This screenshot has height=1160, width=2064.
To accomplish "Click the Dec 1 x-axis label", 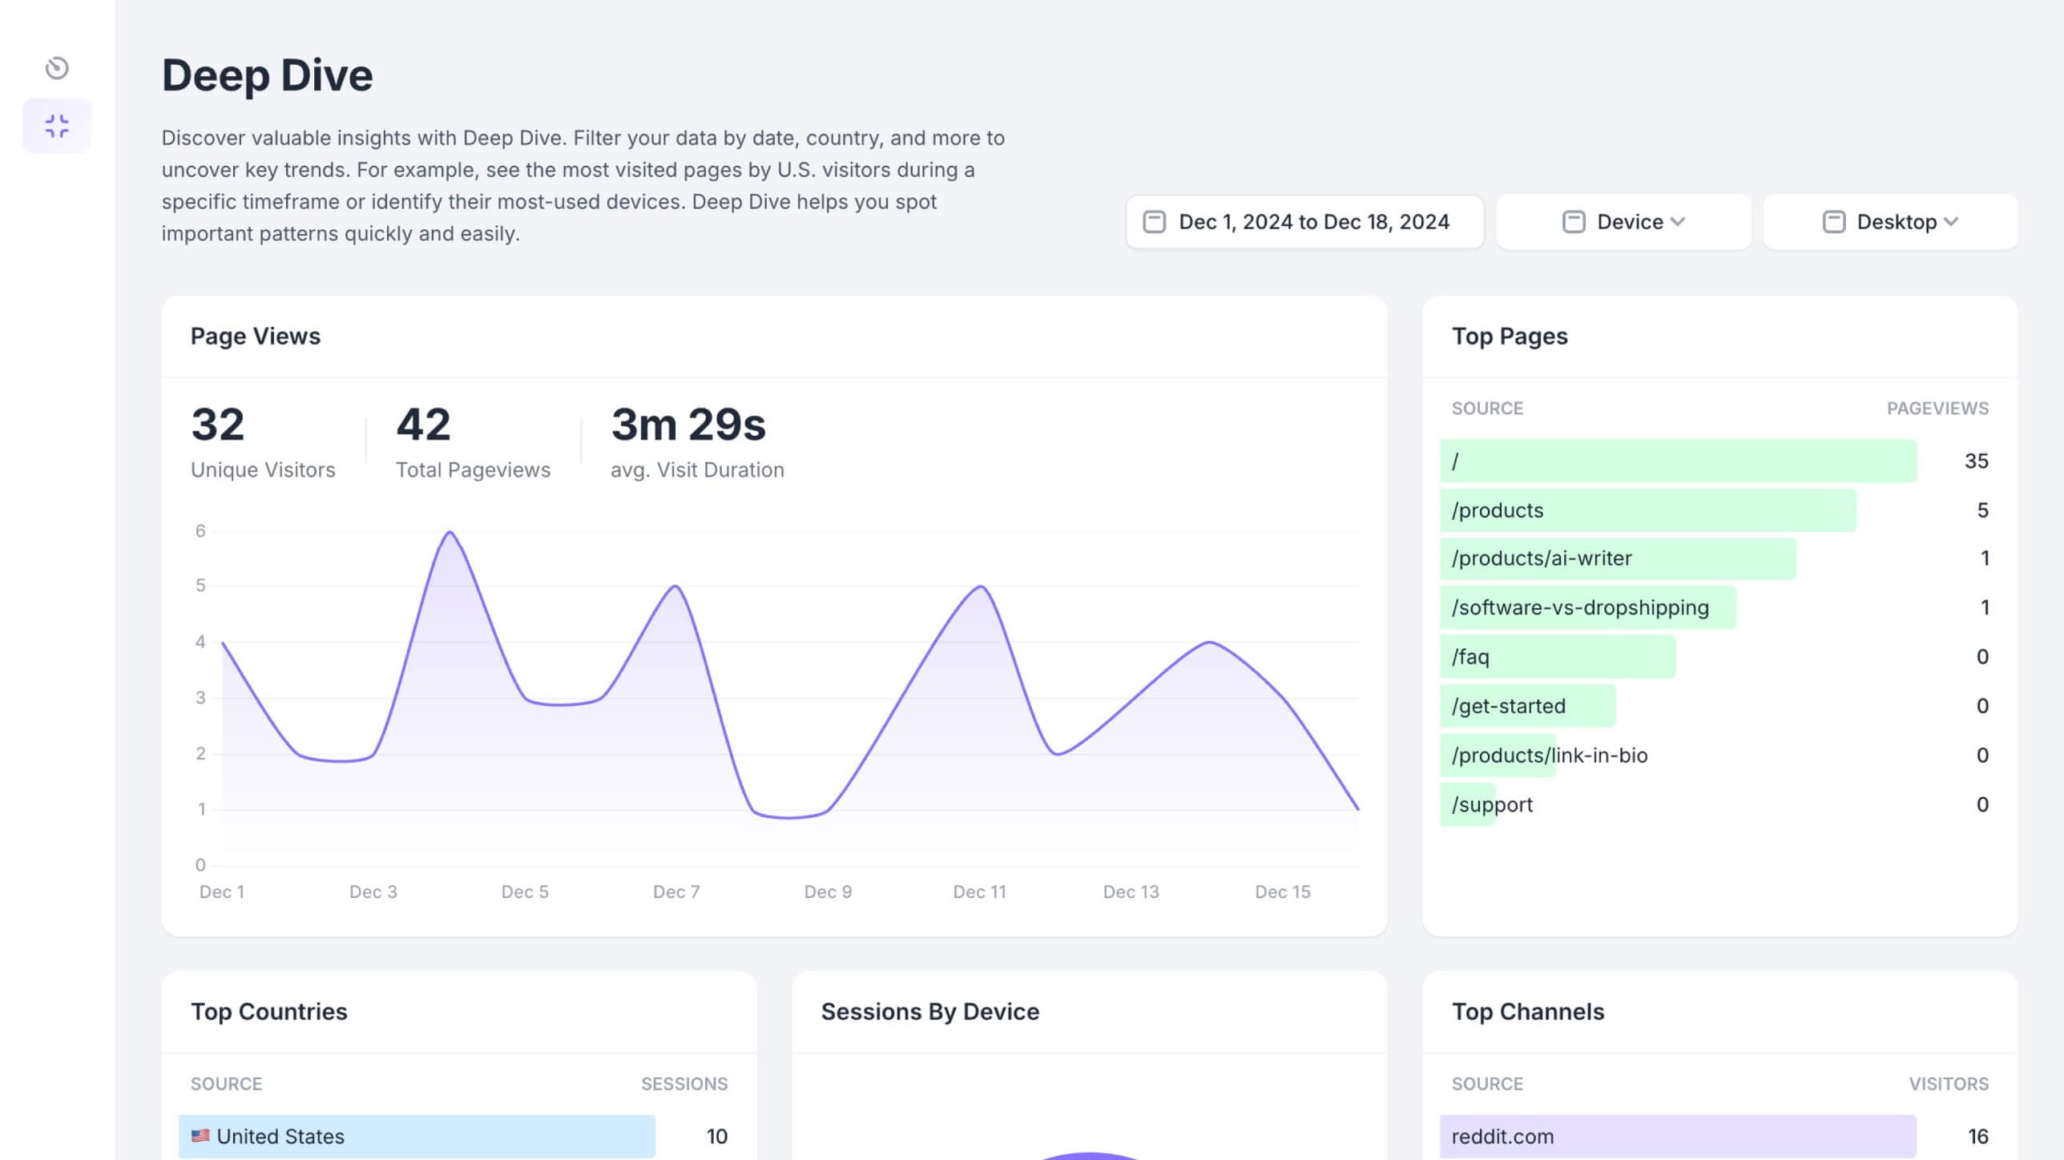I will click(x=222, y=892).
